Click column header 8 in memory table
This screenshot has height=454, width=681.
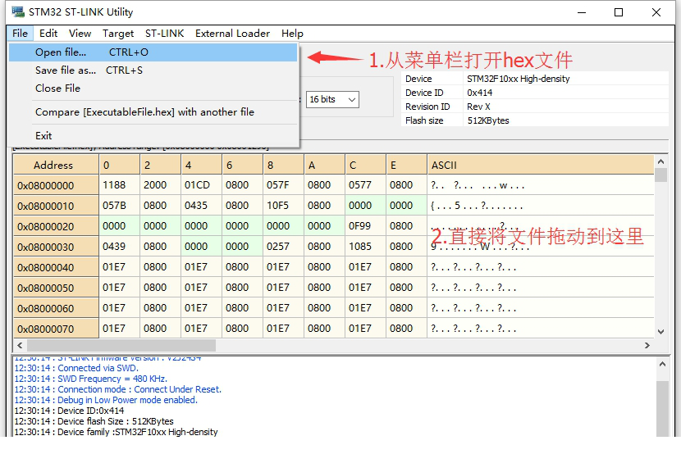[x=283, y=165]
